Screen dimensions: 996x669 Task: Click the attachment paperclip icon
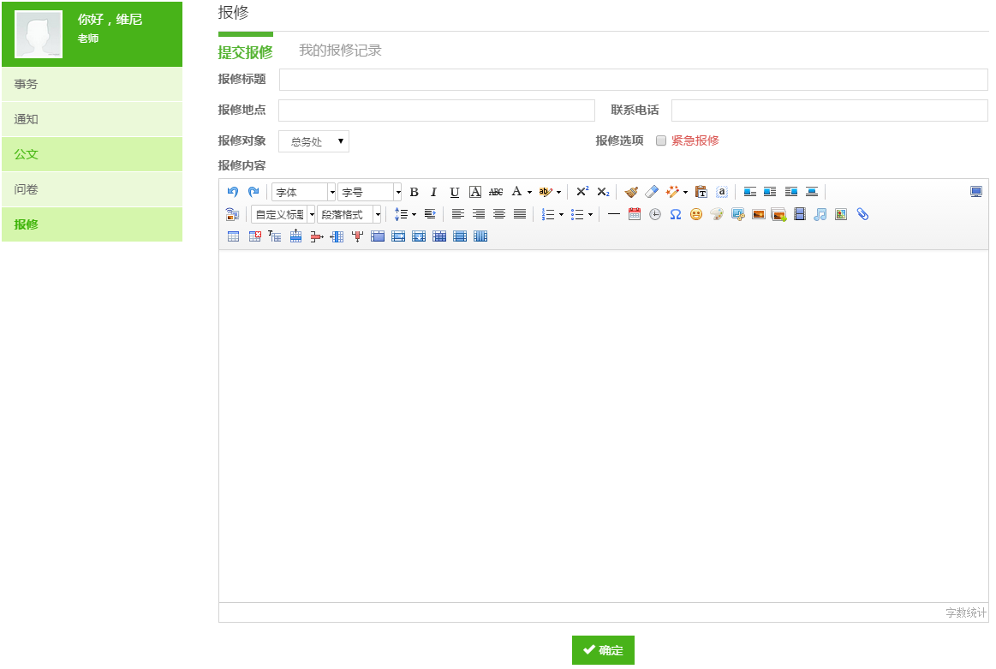coord(862,214)
